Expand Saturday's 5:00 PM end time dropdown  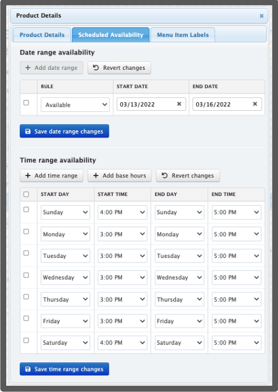237,343
